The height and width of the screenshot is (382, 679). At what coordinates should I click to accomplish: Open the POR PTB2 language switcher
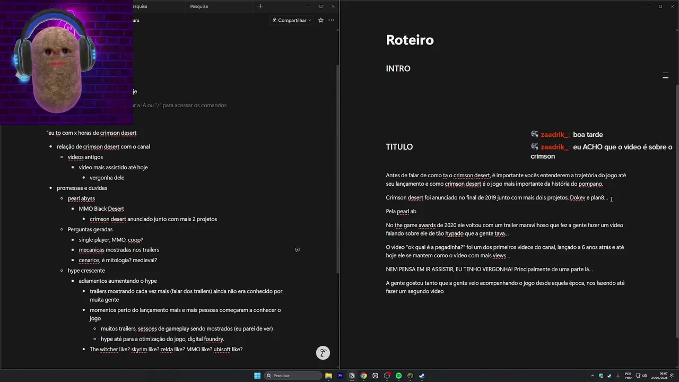tap(628, 376)
